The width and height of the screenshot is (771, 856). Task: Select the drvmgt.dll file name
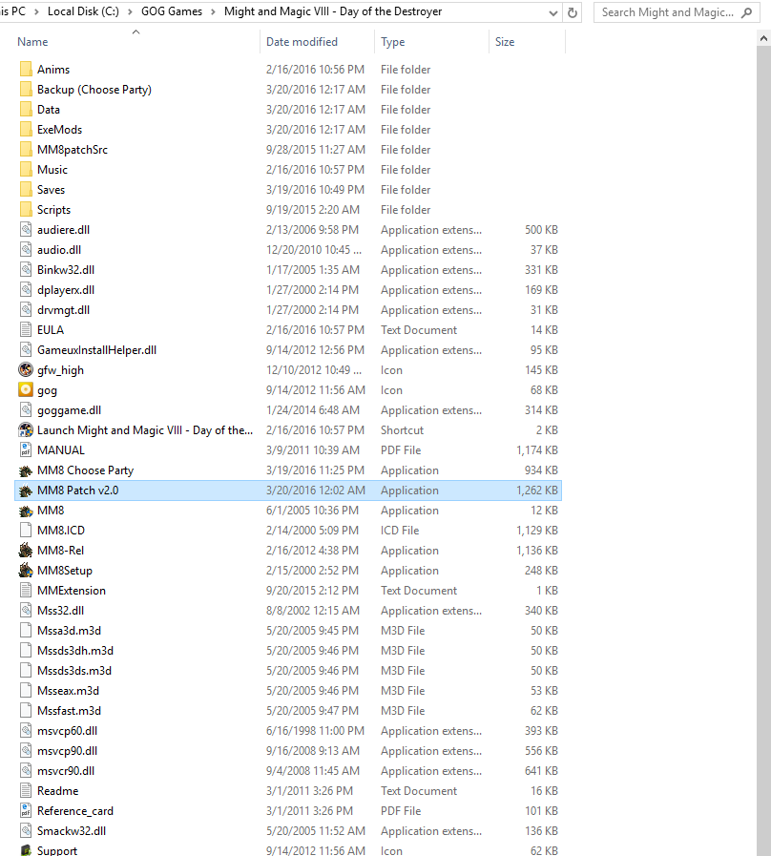tap(63, 310)
